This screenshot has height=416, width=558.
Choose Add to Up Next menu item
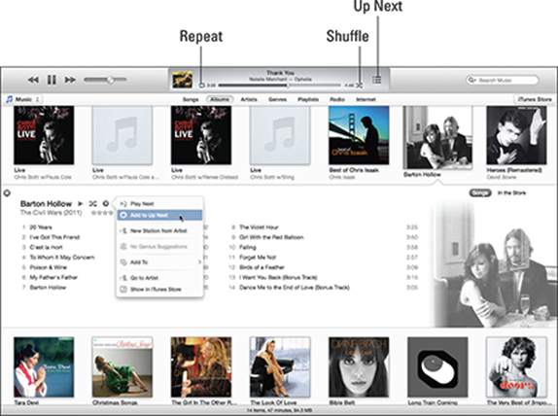tap(159, 216)
